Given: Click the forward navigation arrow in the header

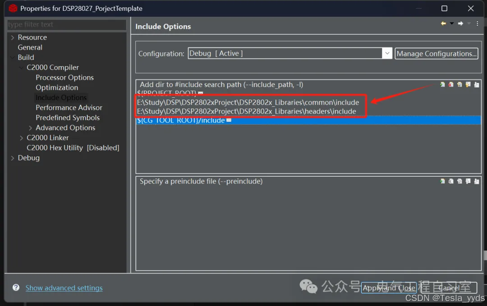Looking at the screenshot, I should pos(460,23).
